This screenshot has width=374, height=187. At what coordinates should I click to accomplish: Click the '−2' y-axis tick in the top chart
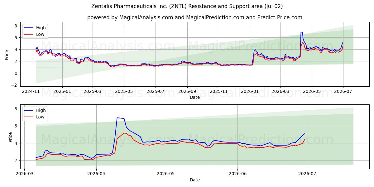point(13,85)
